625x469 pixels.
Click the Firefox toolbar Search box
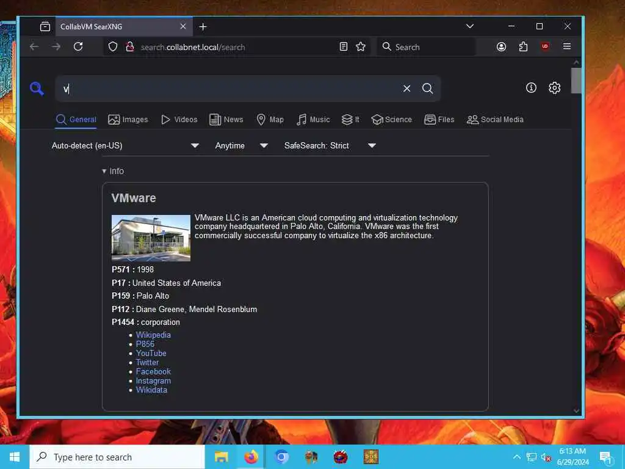coord(425,46)
